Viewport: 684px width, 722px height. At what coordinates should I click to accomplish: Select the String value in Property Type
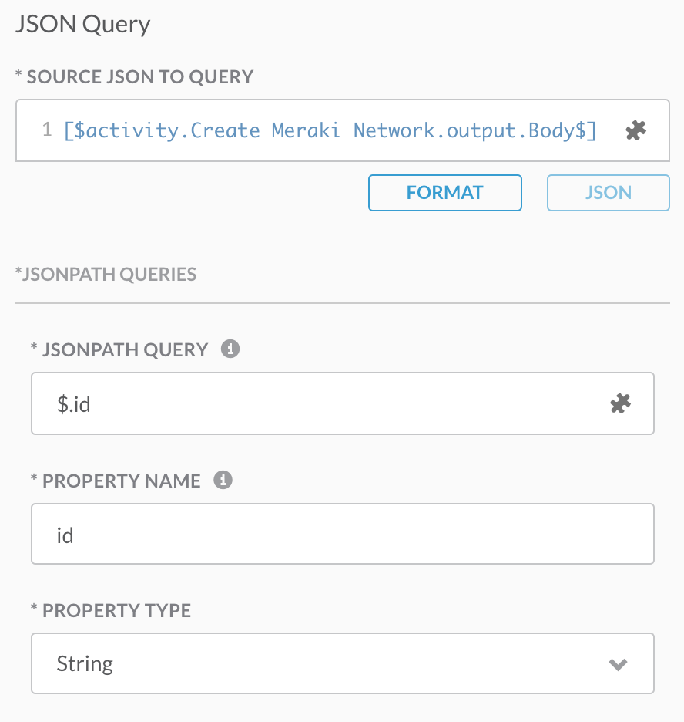(x=85, y=663)
